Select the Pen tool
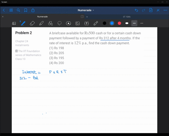The image size is (169, 136). tap(23, 23)
